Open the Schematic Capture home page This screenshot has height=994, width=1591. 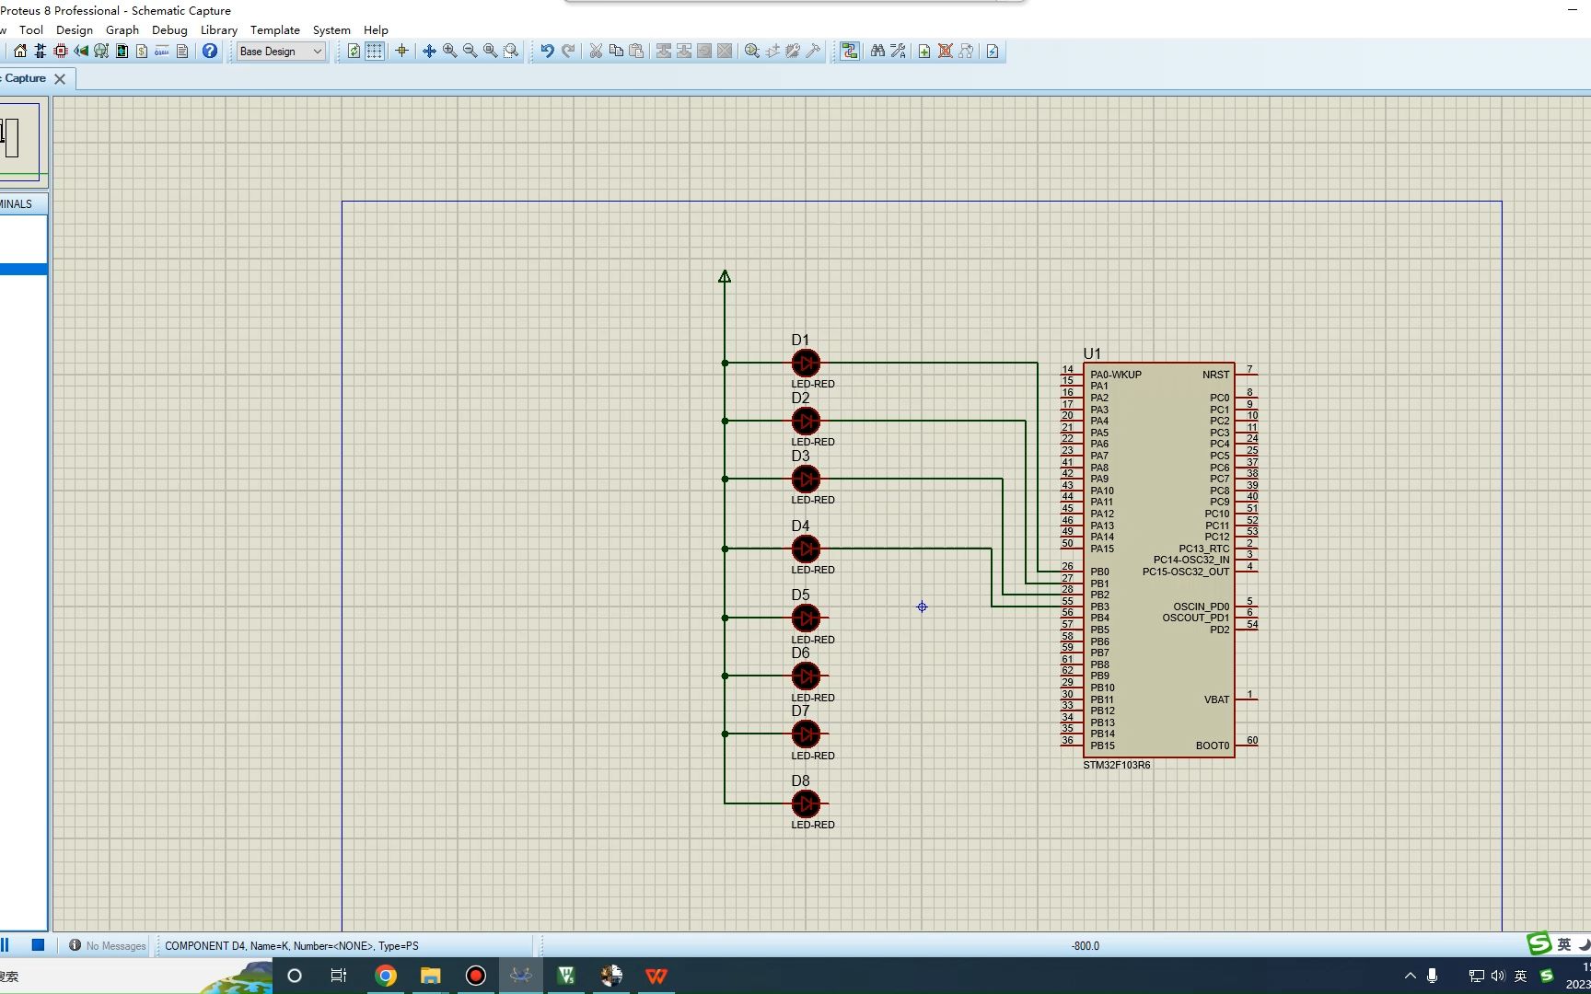coord(19,51)
